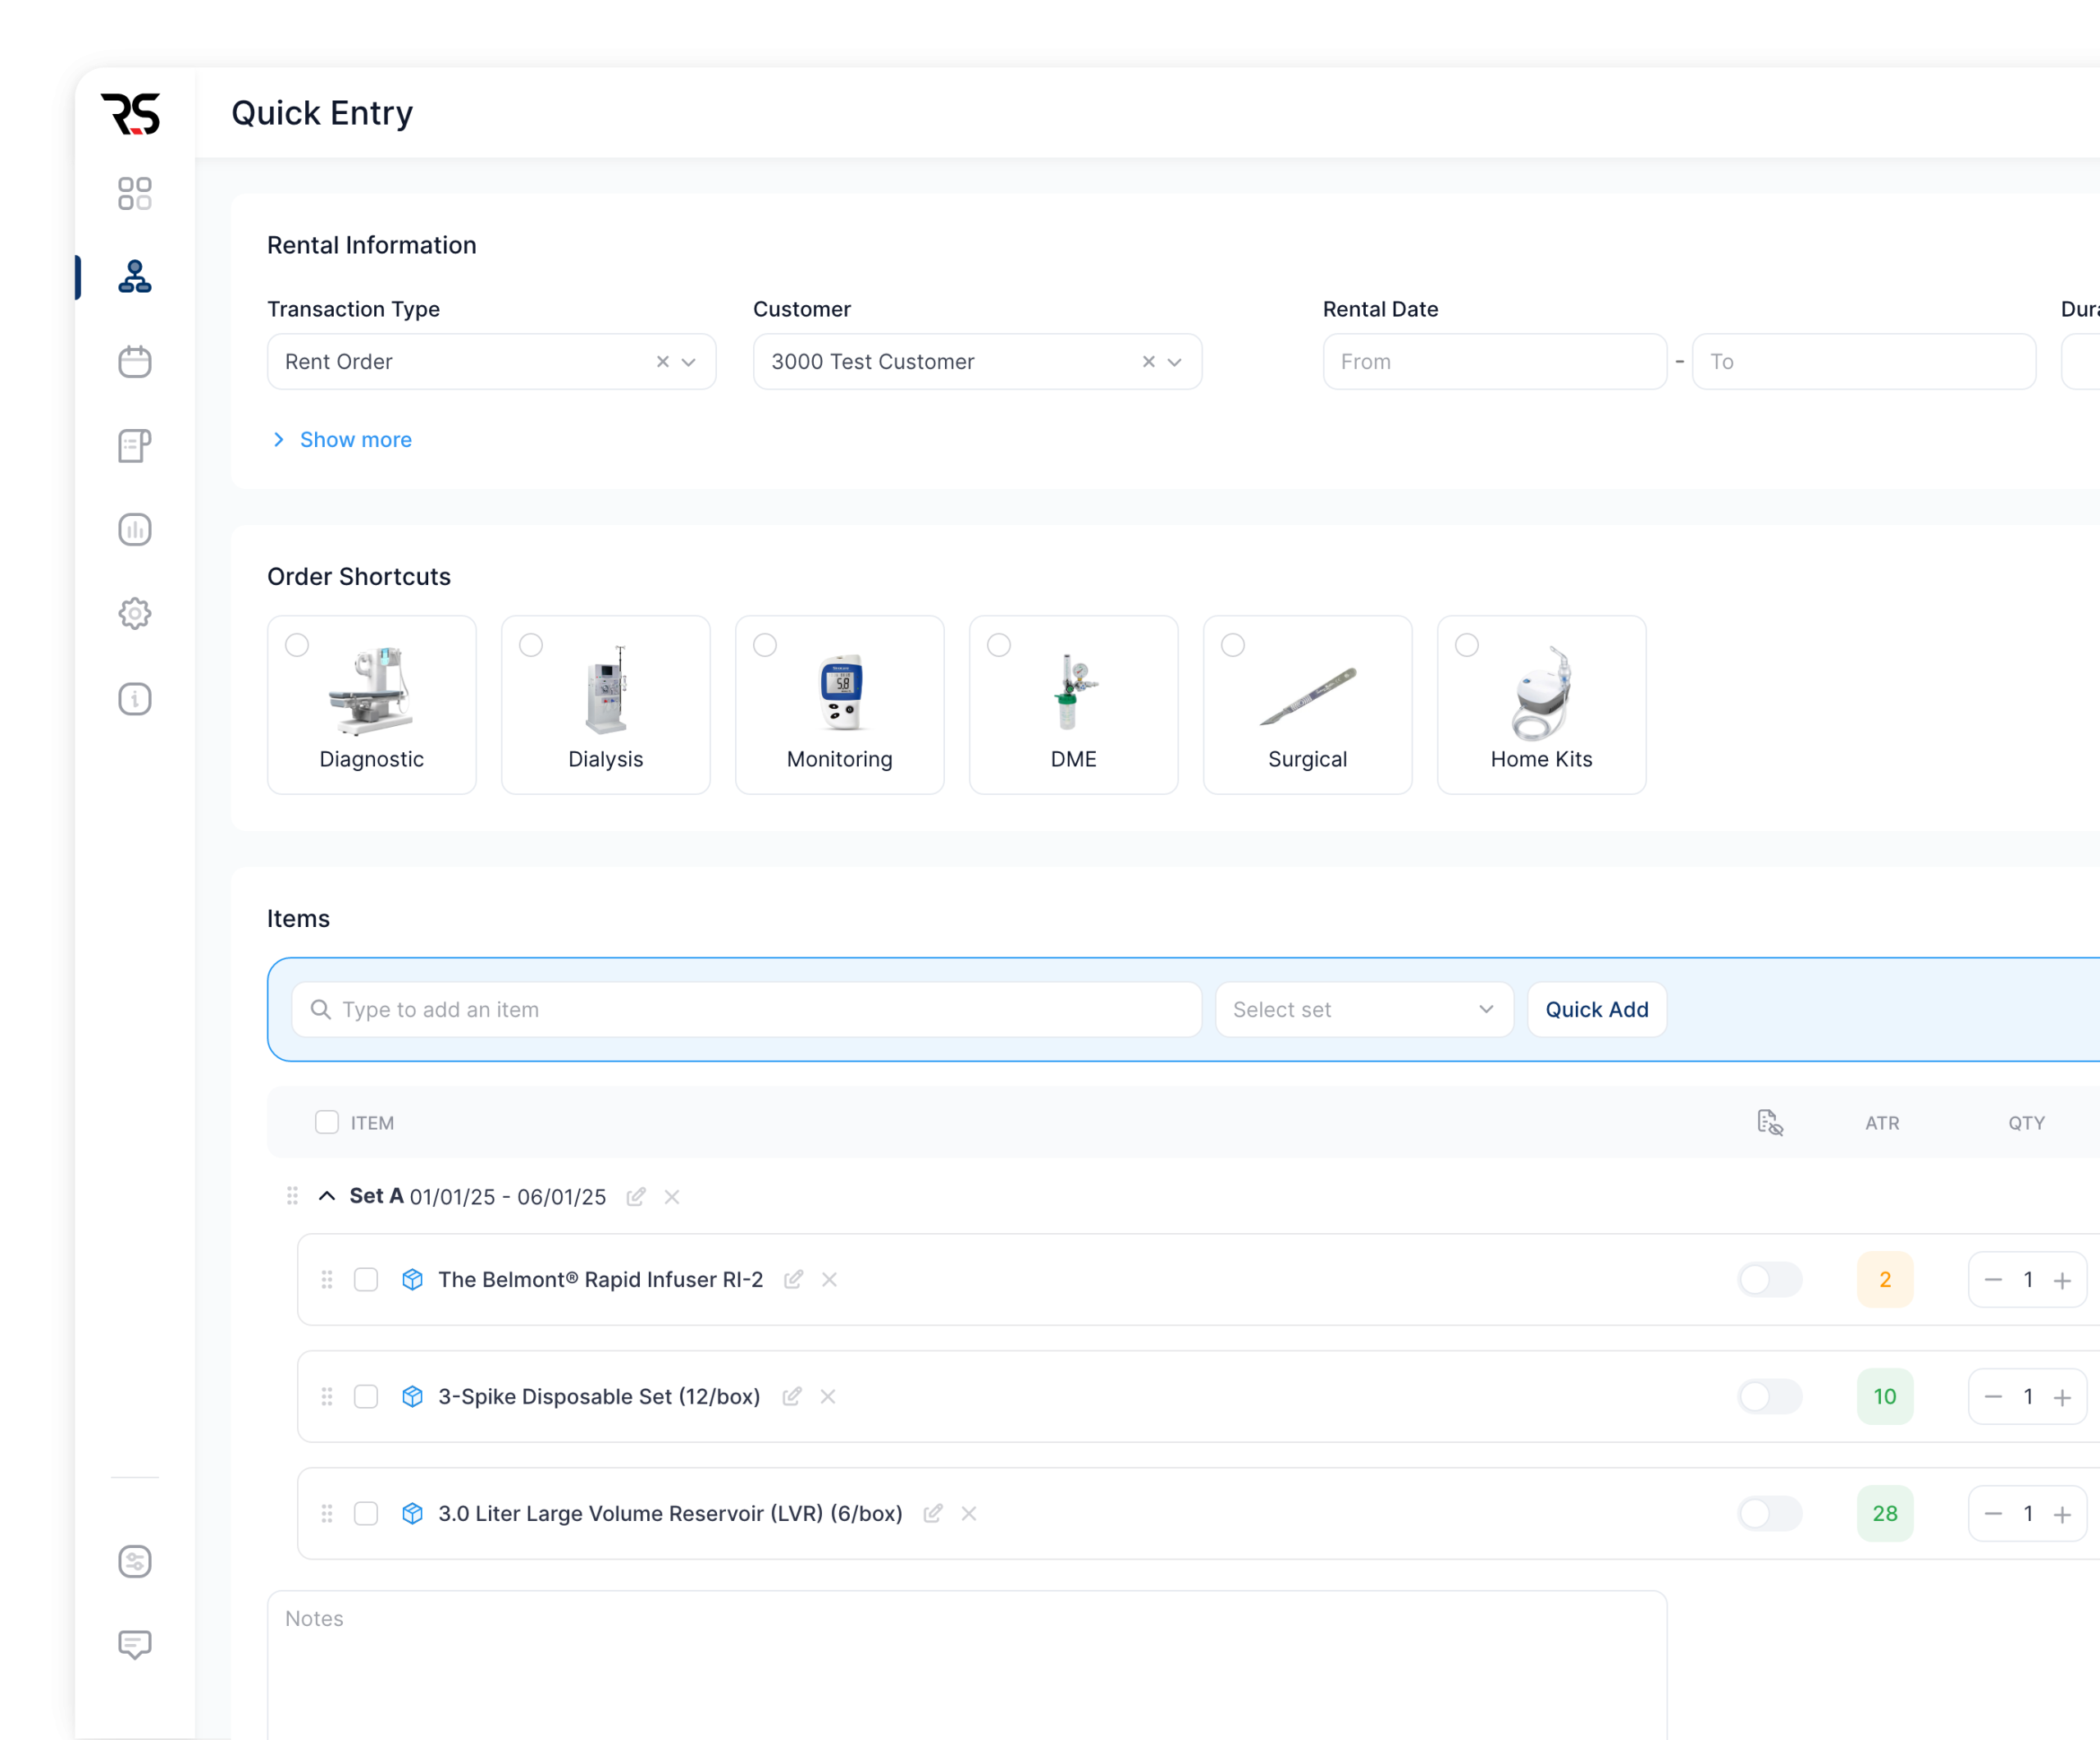Viewport: 2100px width, 1740px height.
Task: Remove Set A from items
Action: pyautogui.click(x=672, y=1197)
